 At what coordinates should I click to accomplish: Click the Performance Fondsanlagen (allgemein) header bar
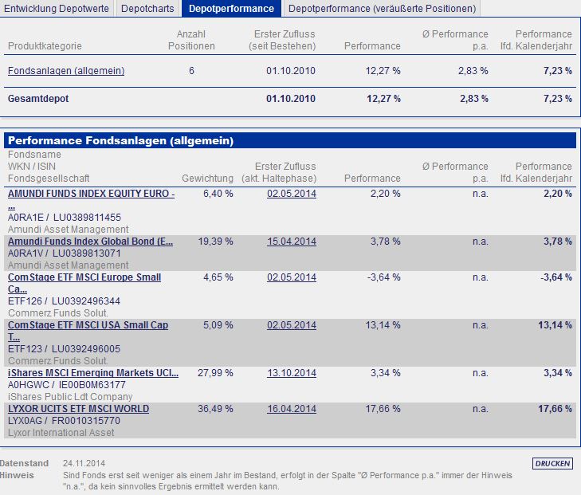point(290,140)
